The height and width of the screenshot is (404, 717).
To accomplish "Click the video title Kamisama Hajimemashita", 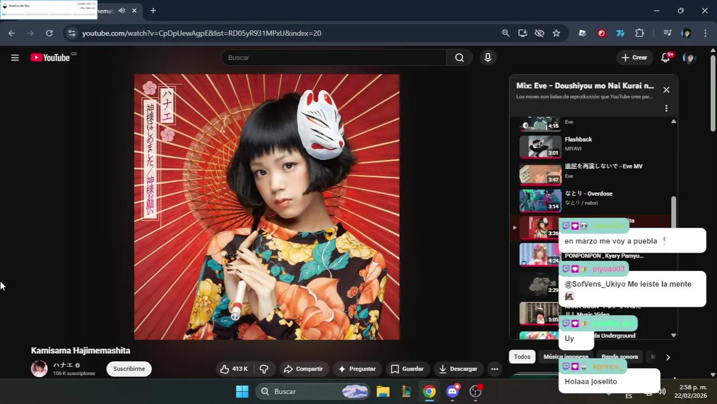I will click(80, 351).
